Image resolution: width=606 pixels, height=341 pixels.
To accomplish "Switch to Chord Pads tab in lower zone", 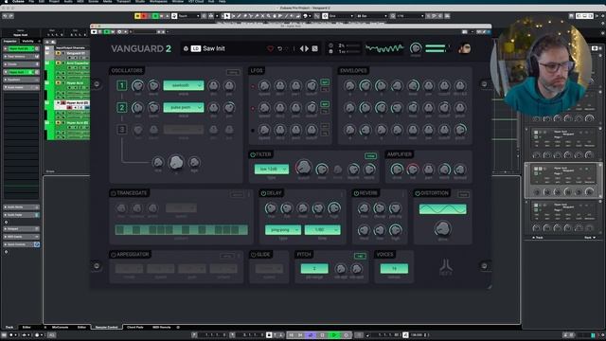I will (x=135, y=328).
